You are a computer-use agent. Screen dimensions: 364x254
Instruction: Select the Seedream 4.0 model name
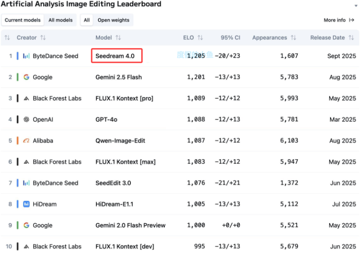[115, 56]
